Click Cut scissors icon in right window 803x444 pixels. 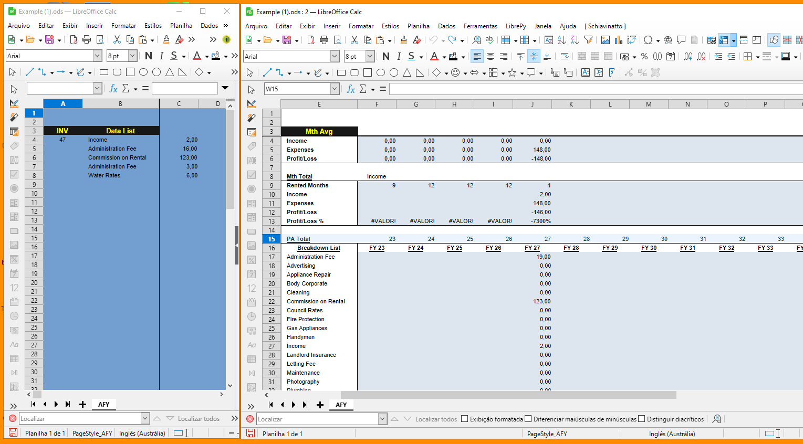(x=354, y=40)
